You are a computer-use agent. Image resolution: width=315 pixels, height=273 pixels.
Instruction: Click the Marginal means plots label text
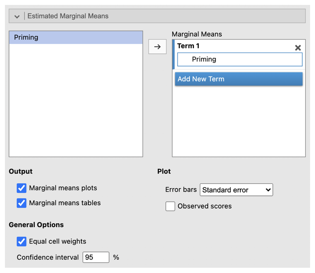tap(63, 188)
